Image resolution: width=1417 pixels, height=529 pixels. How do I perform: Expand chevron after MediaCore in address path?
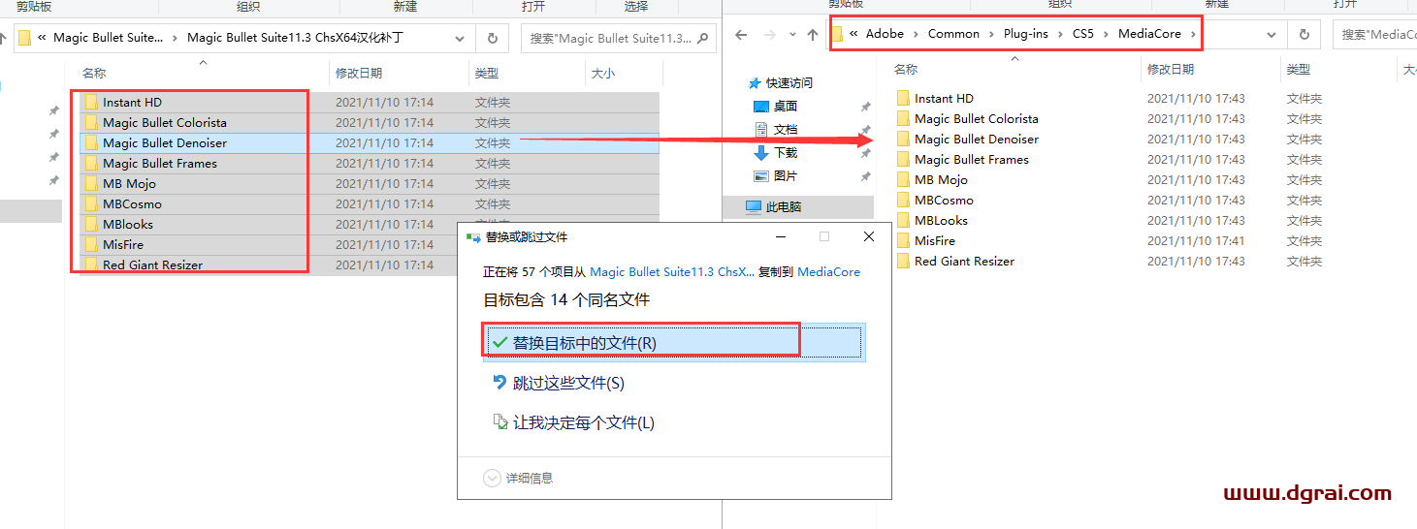1193,34
